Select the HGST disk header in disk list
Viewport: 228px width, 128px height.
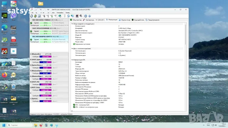(49, 28)
